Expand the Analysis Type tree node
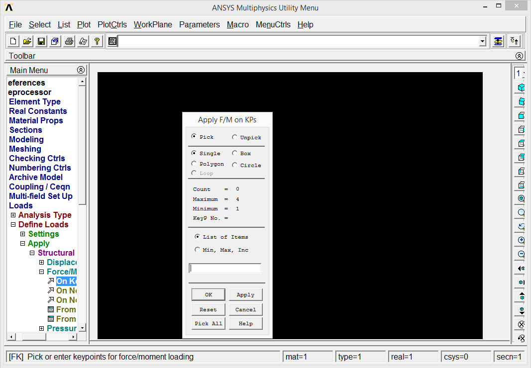531x368 pixels. (13, 215)
